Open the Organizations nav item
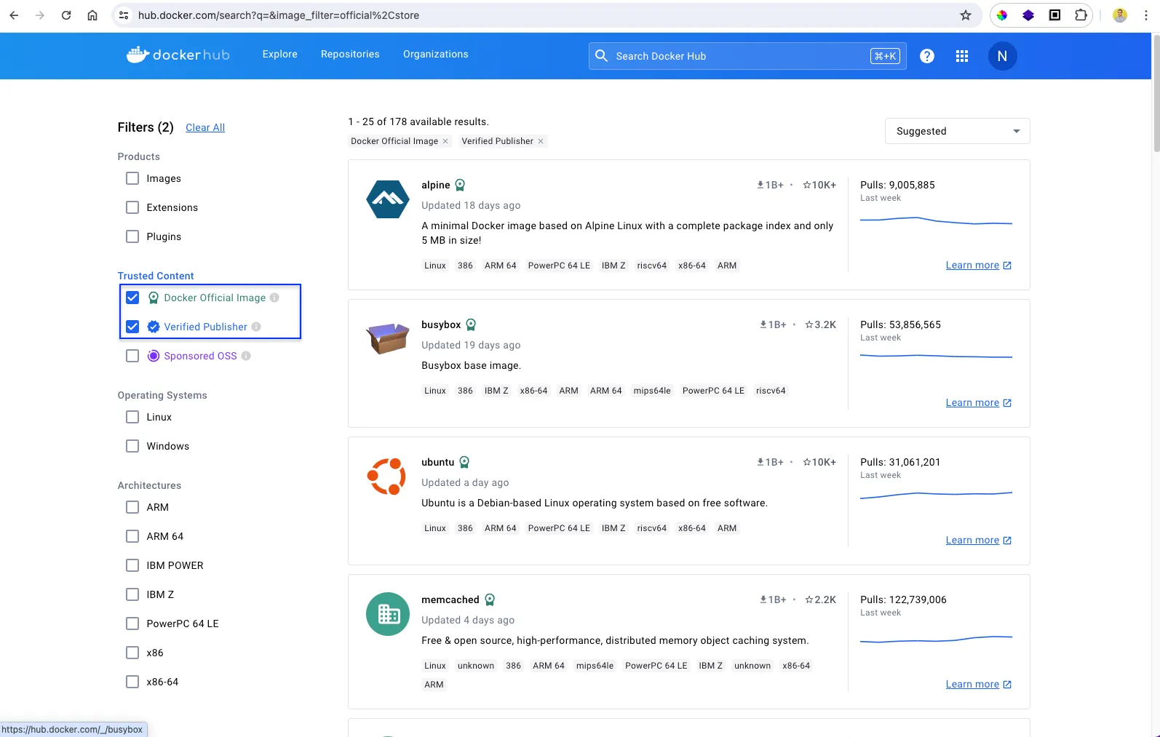This screenshot has width=1160, height=737. pyautogui.click(x=436, y=55)
